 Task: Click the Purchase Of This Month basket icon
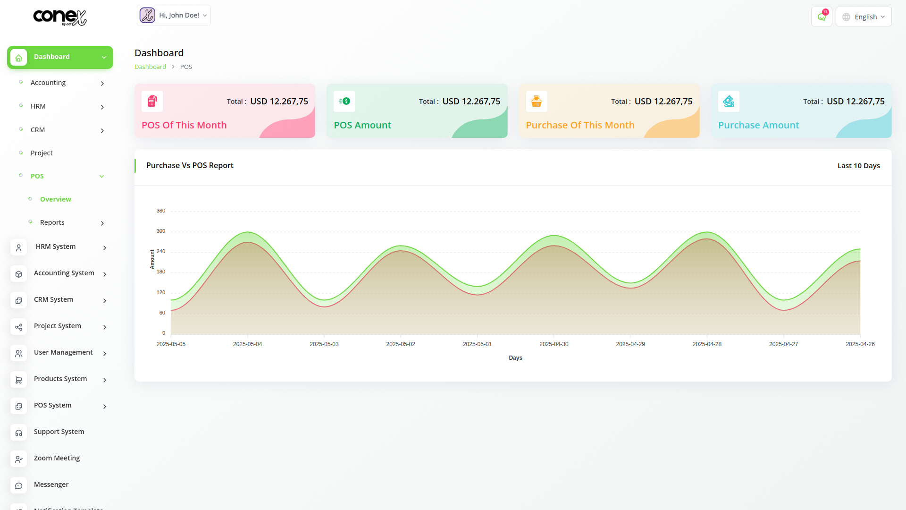(x=537, y=101)
